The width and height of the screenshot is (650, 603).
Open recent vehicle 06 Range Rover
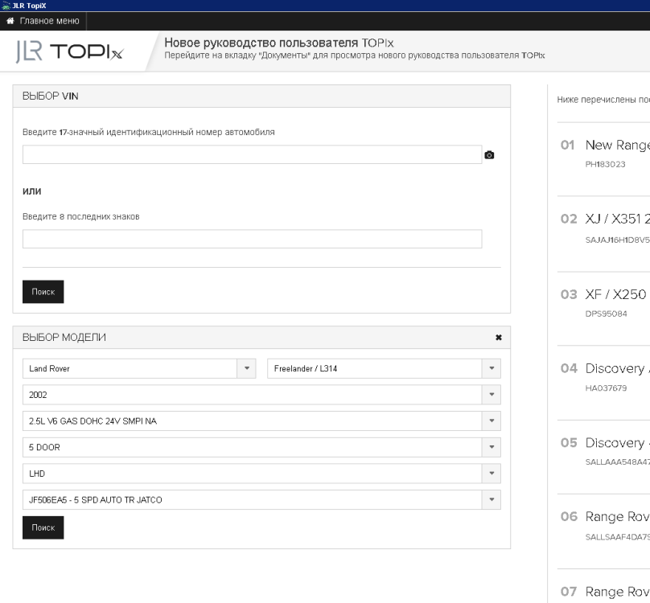(617, 516)
